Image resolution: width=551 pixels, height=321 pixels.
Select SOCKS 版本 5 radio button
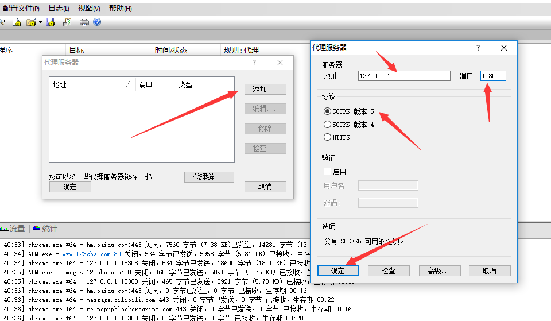coord(328,111)
